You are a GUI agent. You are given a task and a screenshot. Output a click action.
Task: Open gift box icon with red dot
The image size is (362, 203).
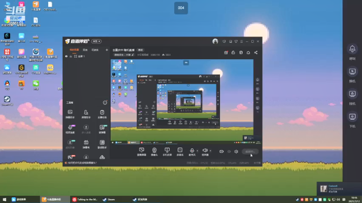pyautogui.click(x=226, y=52)
